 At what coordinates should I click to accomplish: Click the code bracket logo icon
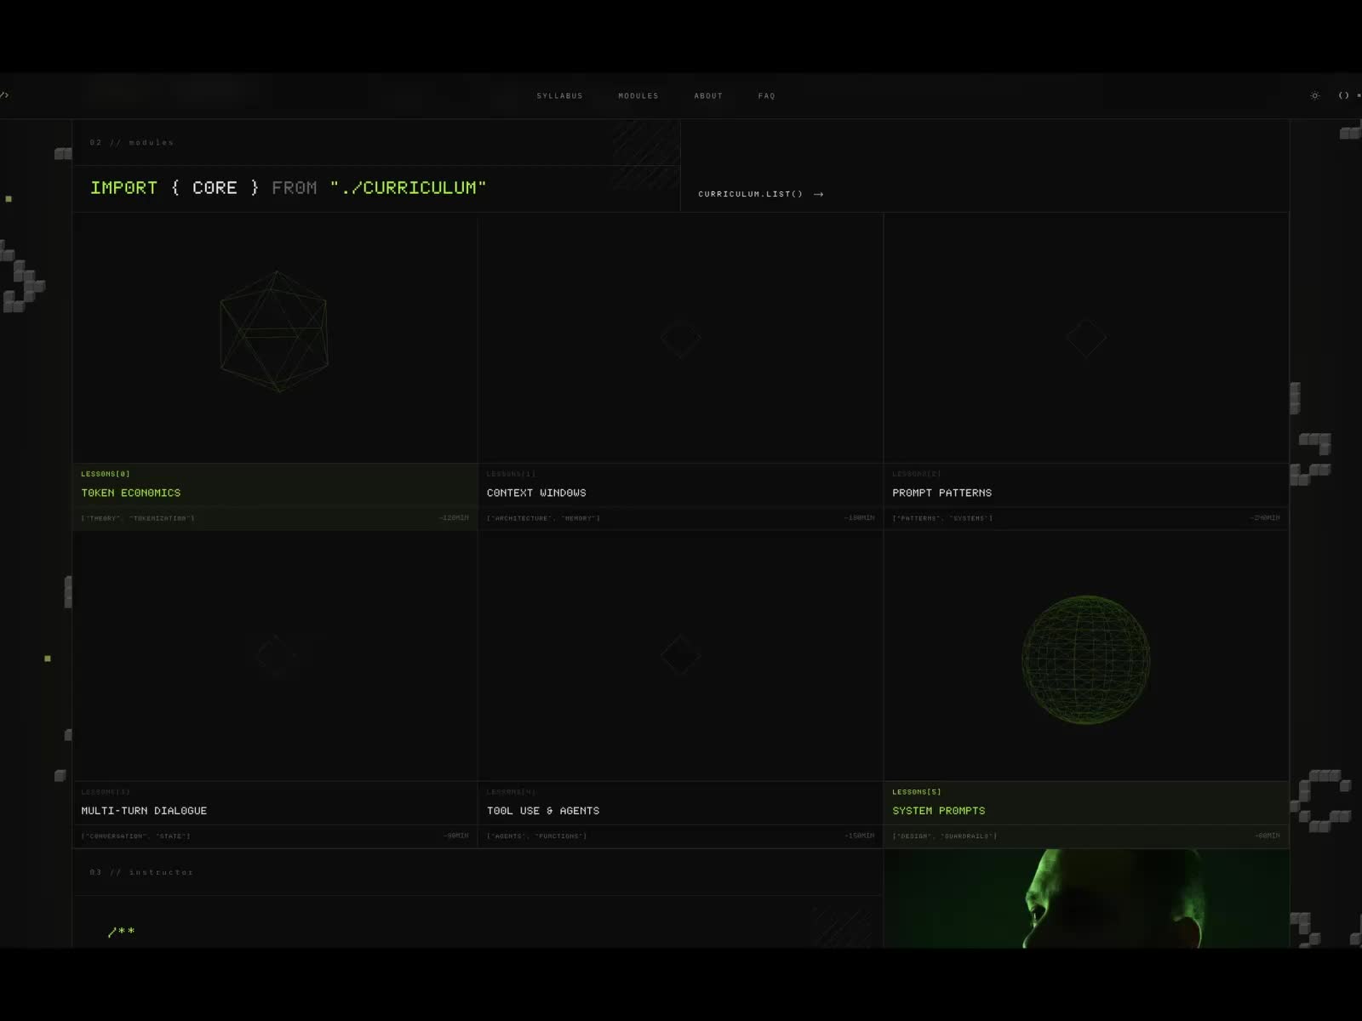click(5, 95)
